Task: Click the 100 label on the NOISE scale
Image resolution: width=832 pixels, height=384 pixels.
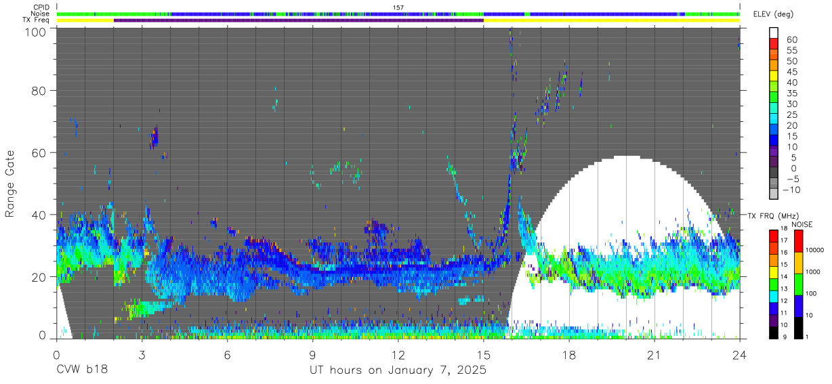Action: pyautogui.click(x=812, y=295)
